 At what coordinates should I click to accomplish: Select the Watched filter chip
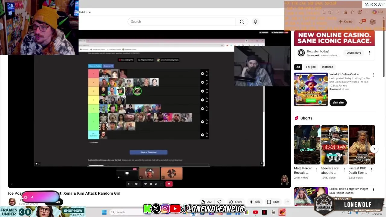(327, 67)
